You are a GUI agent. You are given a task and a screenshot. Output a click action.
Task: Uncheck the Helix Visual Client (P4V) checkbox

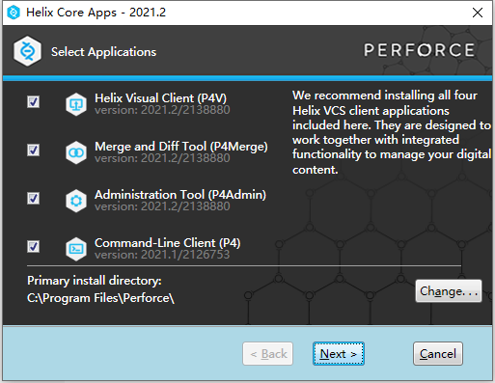[33, 102]
